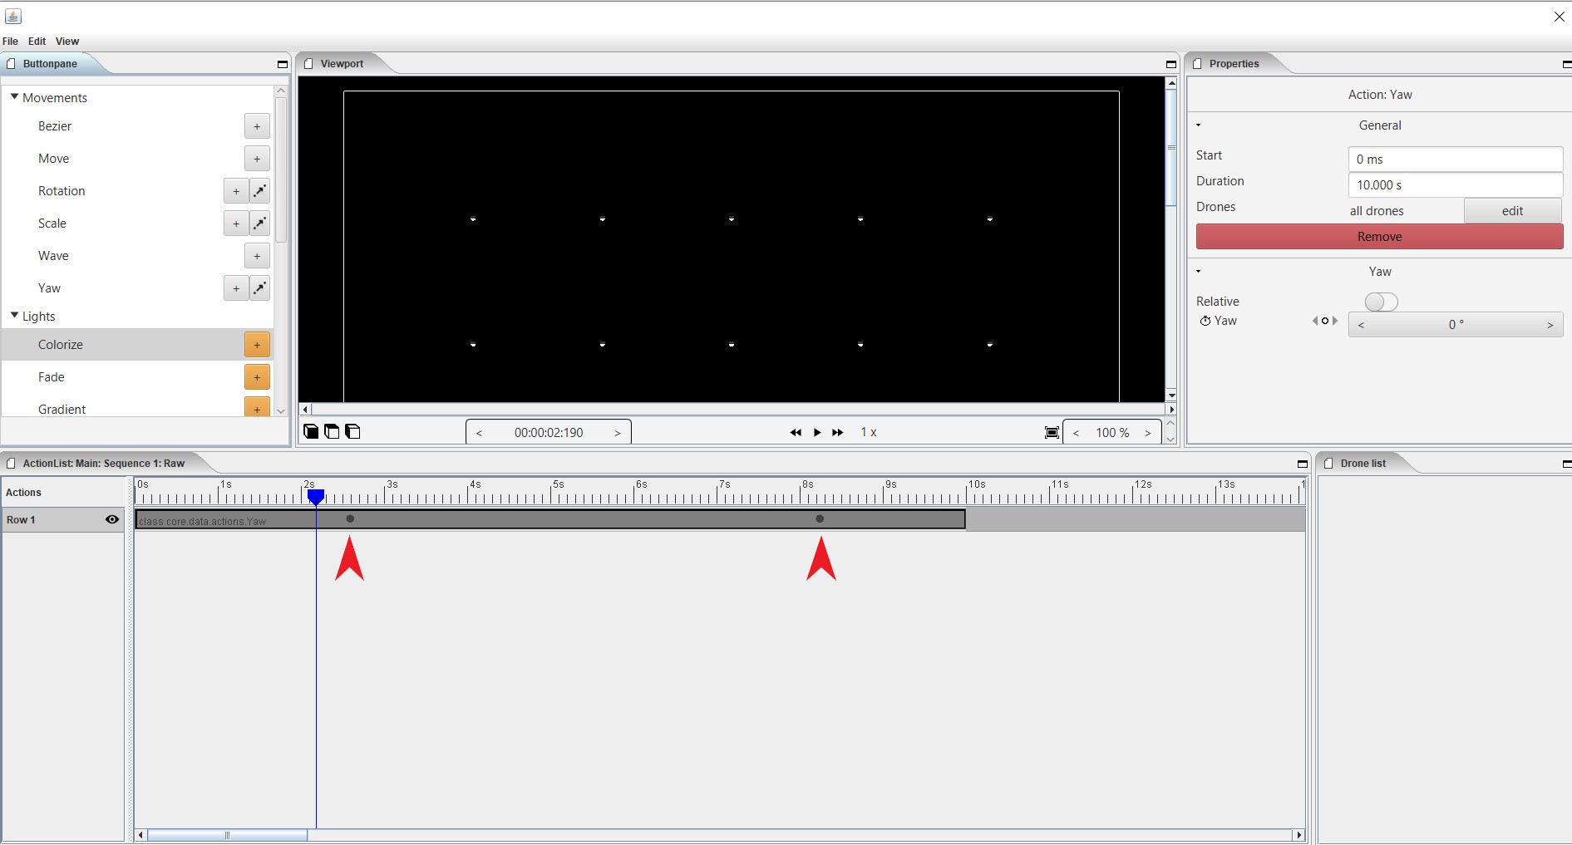The image size is (1572, 845).
Task: Decrease the viewport zoom percentage arrow
Action: (1076, 433)
